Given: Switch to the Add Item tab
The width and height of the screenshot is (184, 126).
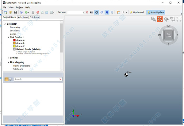Looking at the screenshot, I should click(23, 17).
